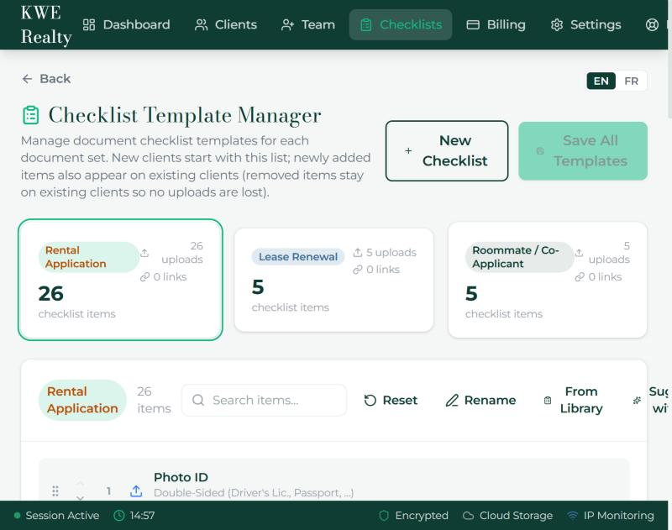Open the Team page
The width and height of the screenshot is (672, 530).
(x=308, y=25)
